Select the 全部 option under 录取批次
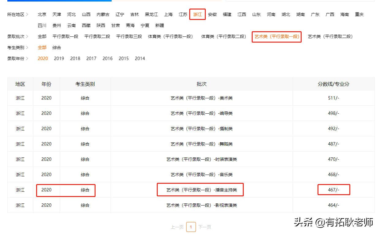This screenshot has height=234, width=380. point(42,36)
